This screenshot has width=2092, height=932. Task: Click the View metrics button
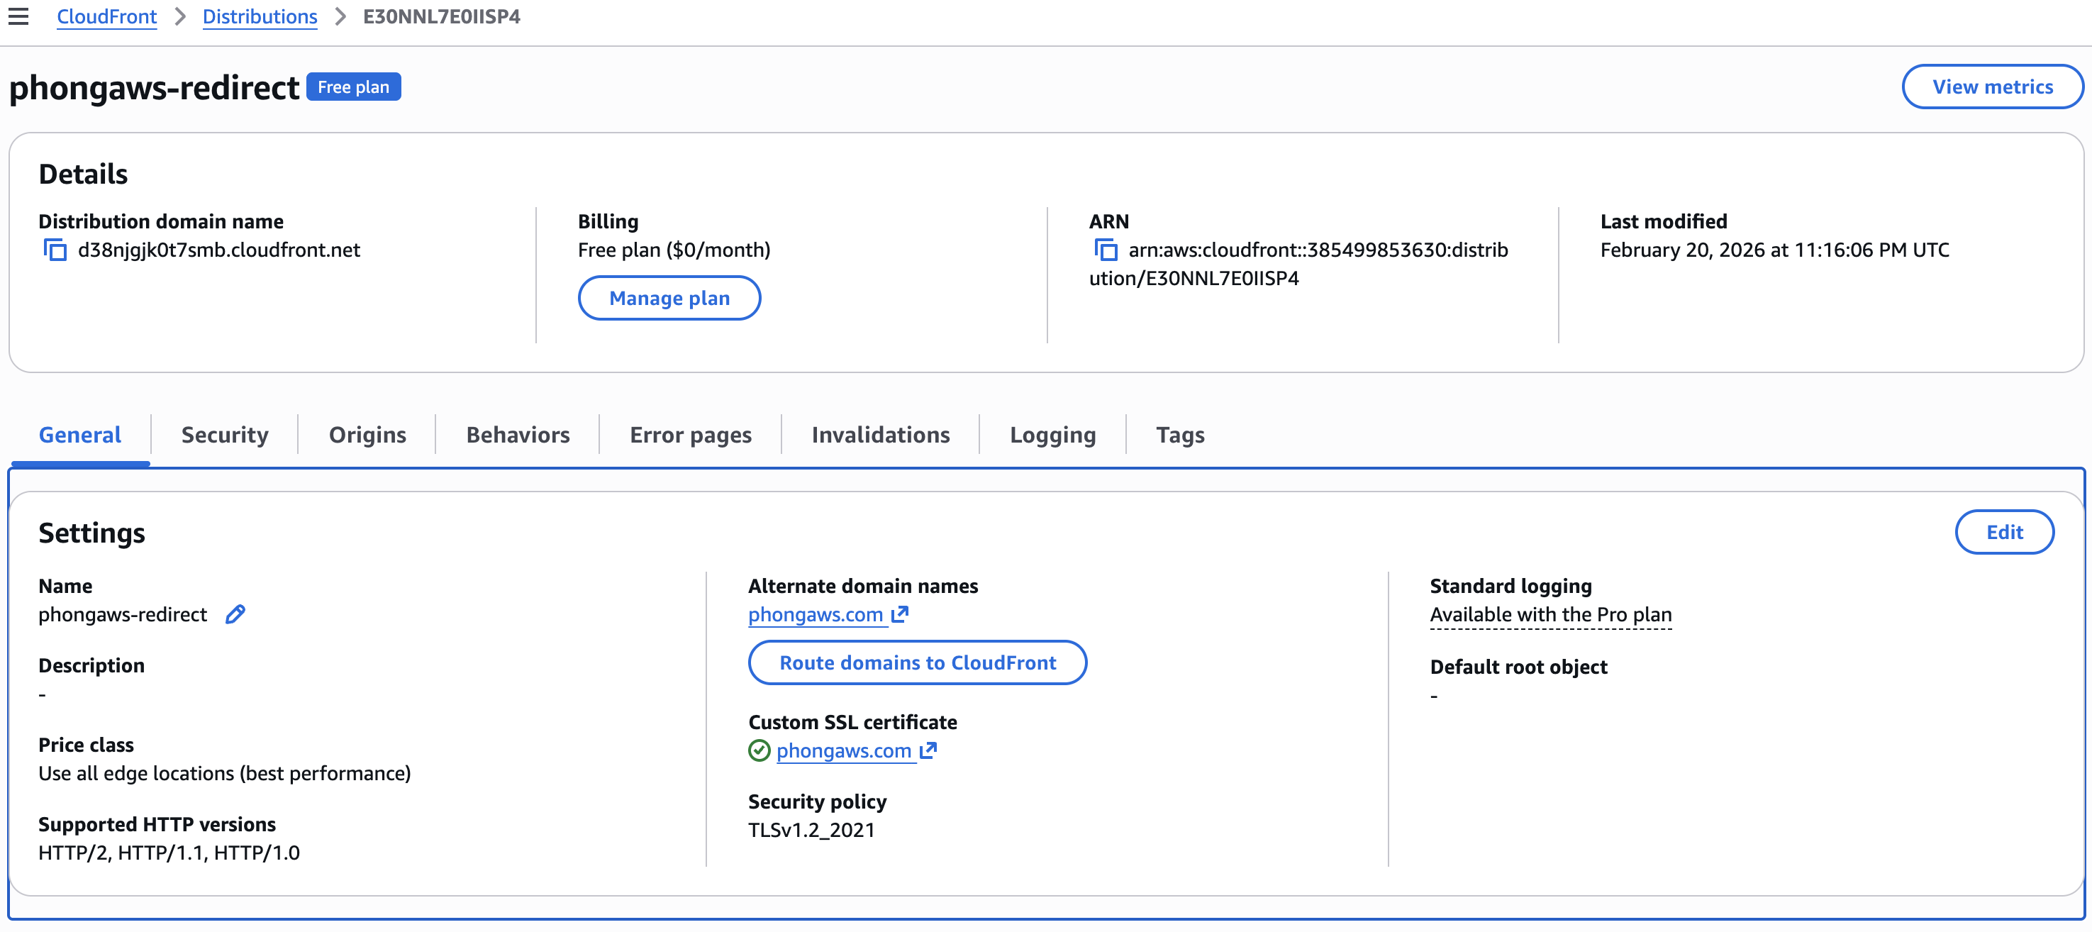tap(1992, 87)
